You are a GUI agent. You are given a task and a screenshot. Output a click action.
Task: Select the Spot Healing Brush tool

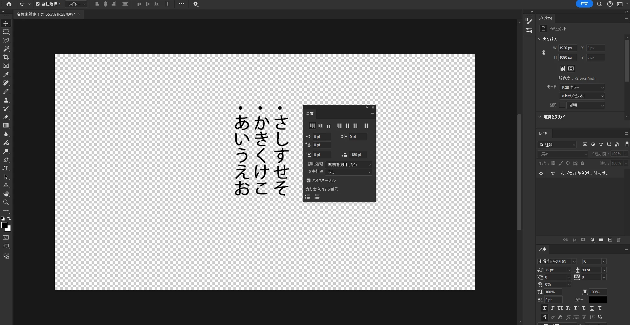click(6, 83)
